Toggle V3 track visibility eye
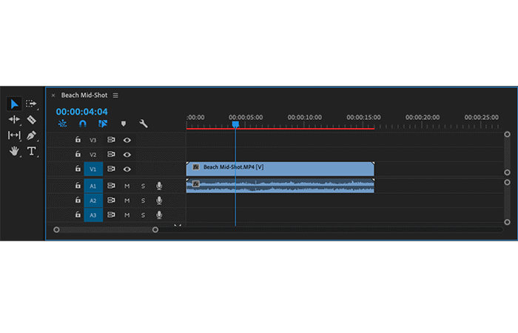518x333 pixels. coord(127,140)
